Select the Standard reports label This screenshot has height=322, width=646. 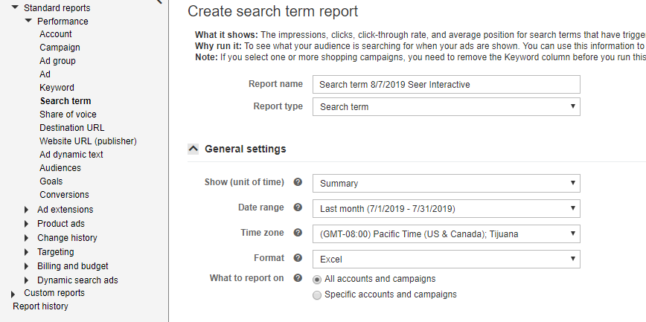pos(57,8)
